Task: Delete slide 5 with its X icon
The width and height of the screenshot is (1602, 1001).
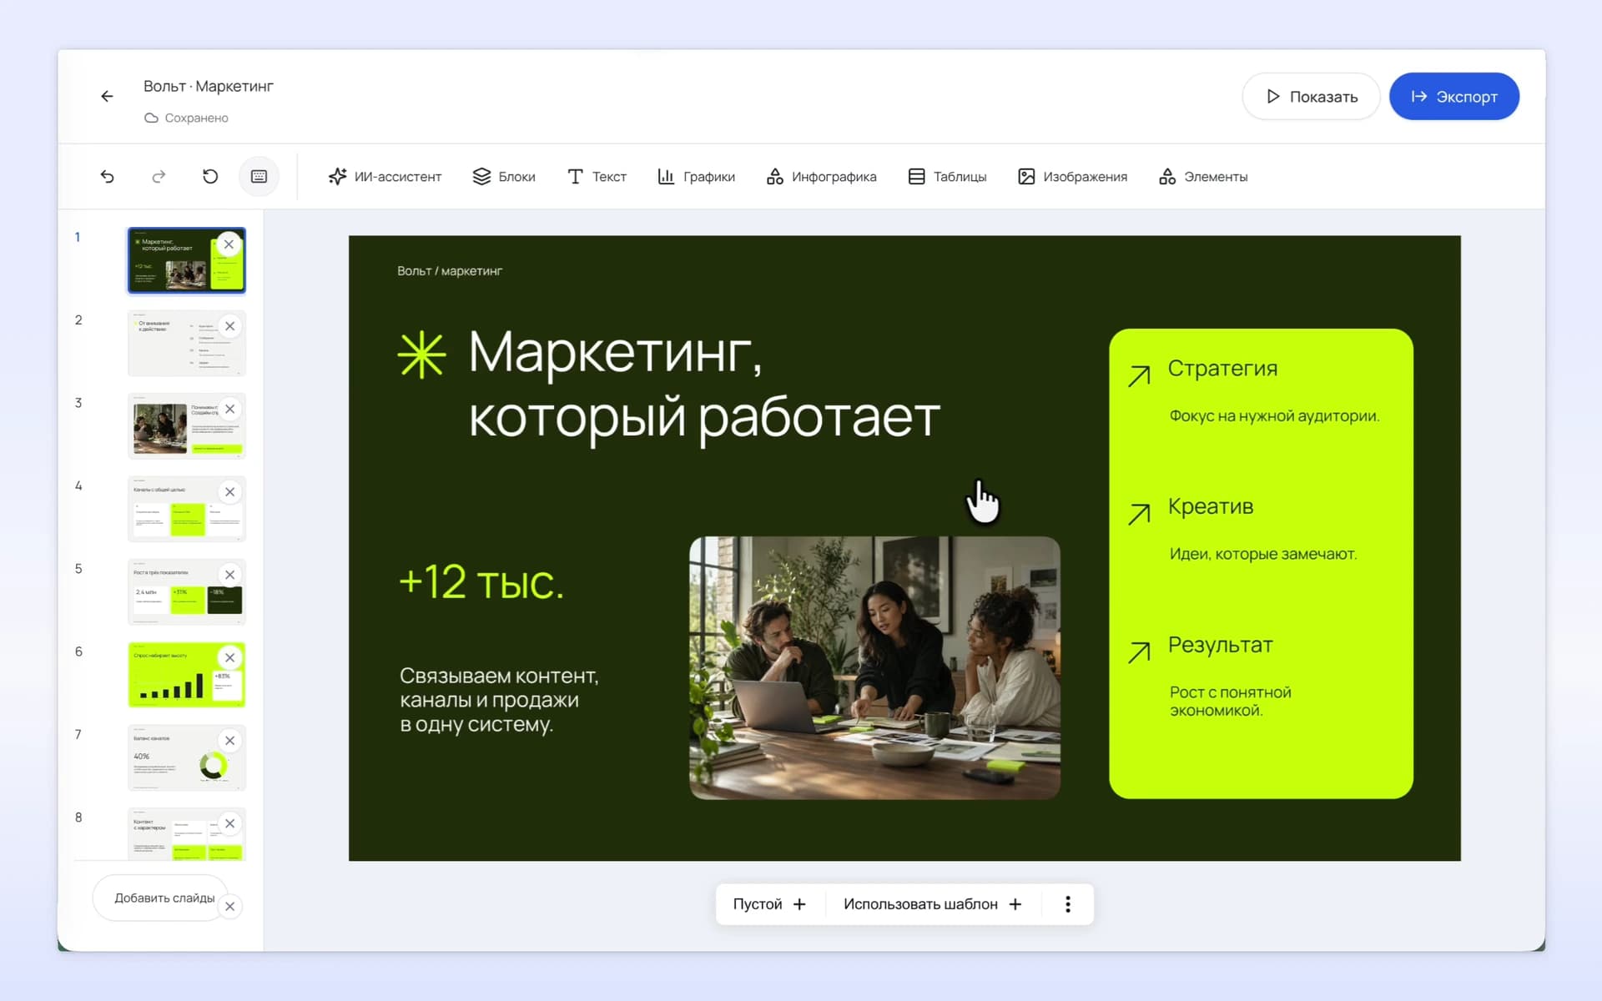Action: click(x=230, y=575)
